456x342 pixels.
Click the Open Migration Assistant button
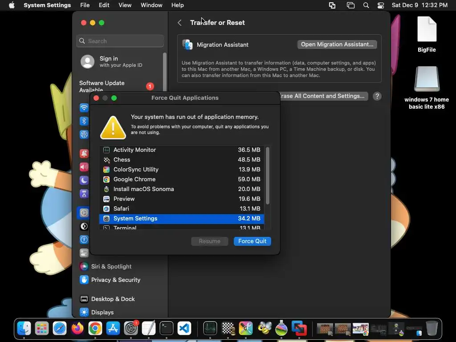pyautogui.click(x=337, y=45)
